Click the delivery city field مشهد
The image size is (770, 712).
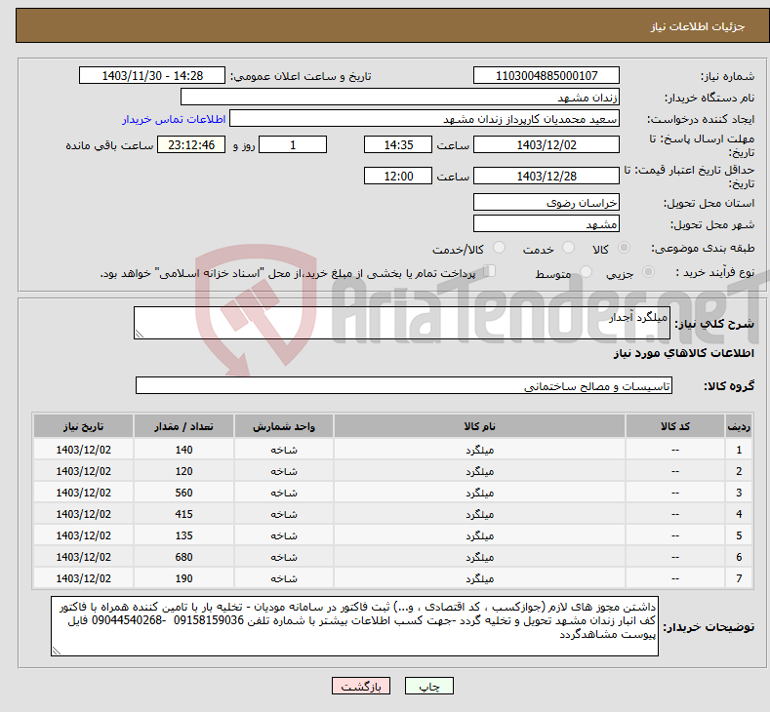tap(547, 223)
